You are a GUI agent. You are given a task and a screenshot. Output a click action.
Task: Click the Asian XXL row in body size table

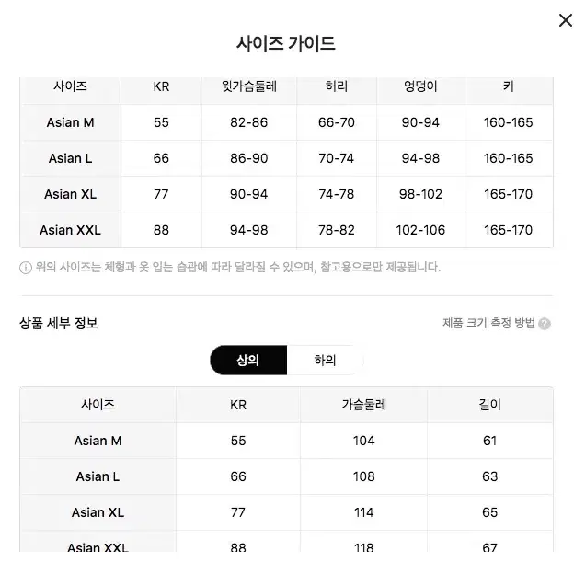tap(286, 230)
